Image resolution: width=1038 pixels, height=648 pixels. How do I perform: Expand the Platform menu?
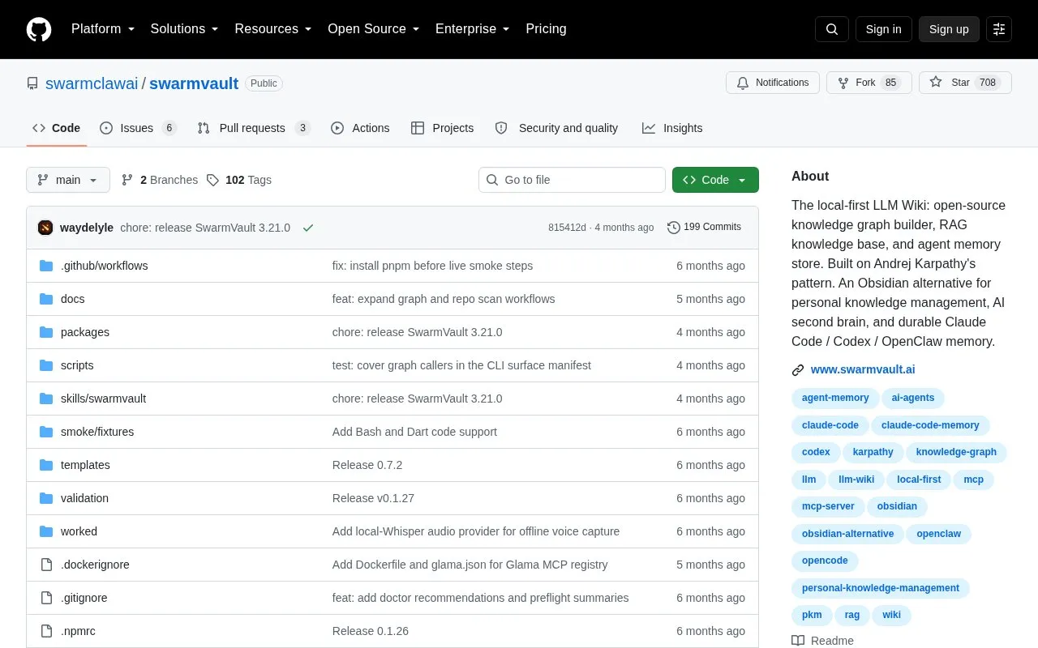(x=103, y=29)
